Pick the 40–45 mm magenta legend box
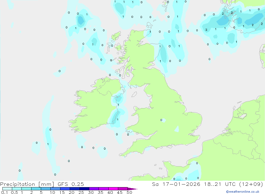 tap(113, 189)
